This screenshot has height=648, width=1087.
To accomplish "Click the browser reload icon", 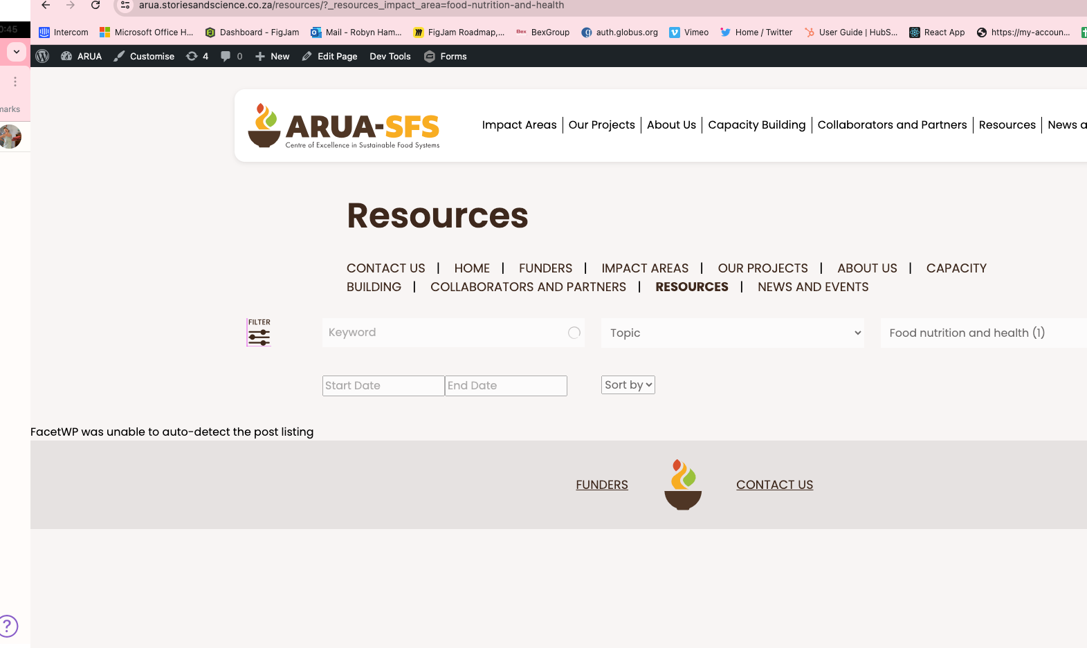I will coord(95,6).
